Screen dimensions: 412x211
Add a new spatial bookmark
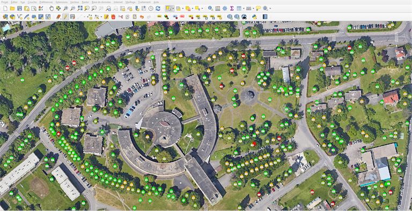point(137,9)
